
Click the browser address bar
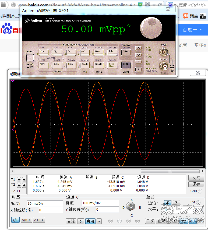(x=76, y=5)
